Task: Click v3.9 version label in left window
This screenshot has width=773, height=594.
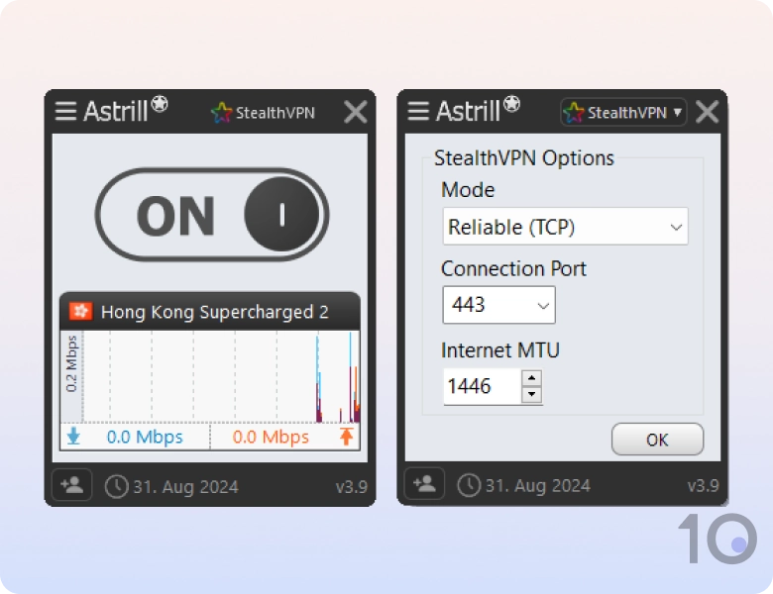Action: pyautogui.click(x=351, y=487)
